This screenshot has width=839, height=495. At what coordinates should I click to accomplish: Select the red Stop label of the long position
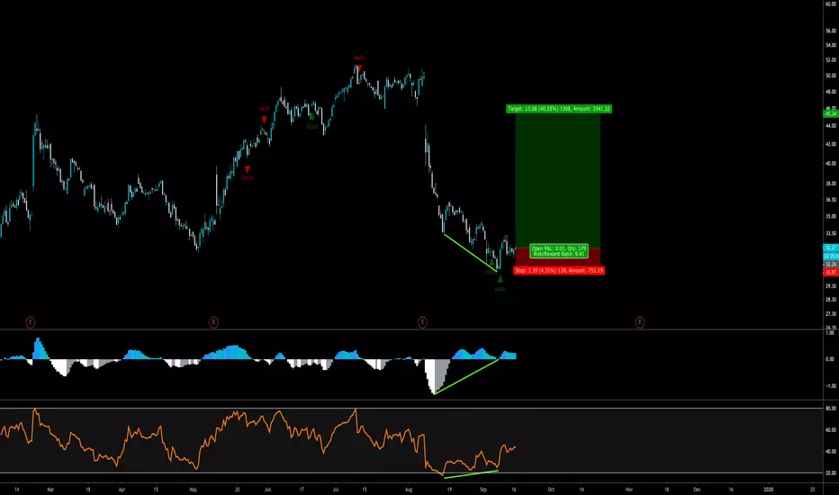(x=559, y=271)
